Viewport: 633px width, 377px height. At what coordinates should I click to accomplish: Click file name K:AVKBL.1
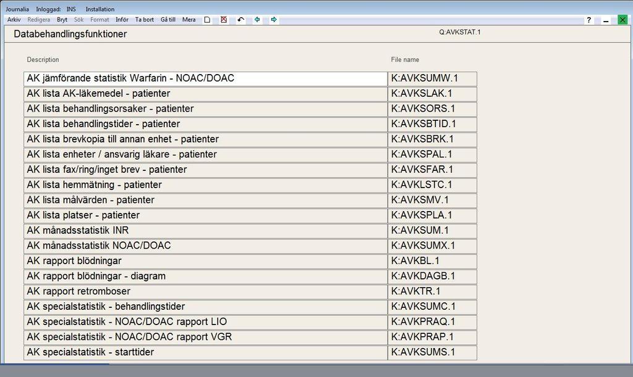click(x=432, y=262)
